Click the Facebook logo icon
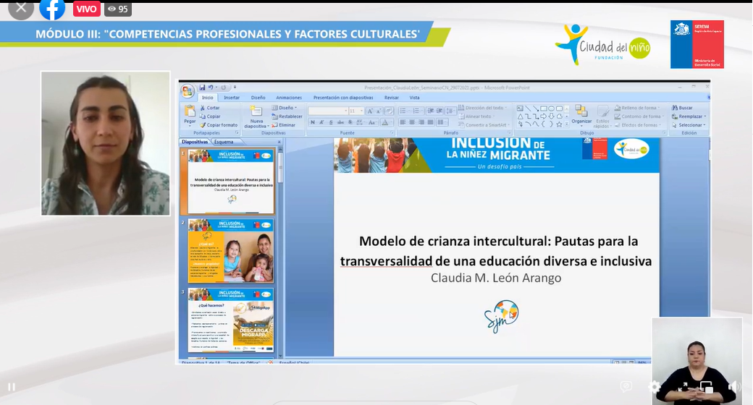 tap(52, 9)
